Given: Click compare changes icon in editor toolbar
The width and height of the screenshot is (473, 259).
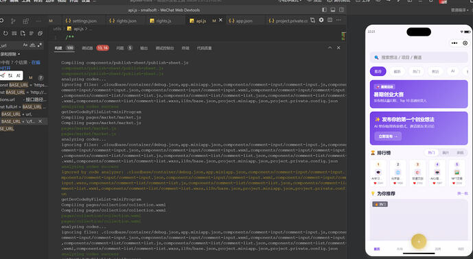Looking at the screenshot, I should 313,20.
